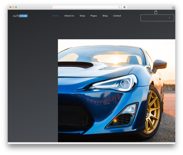Viewport: 183px width, 155px height.
Task: Click the blue sports car hero image
Action: click(x=116, y=91)
